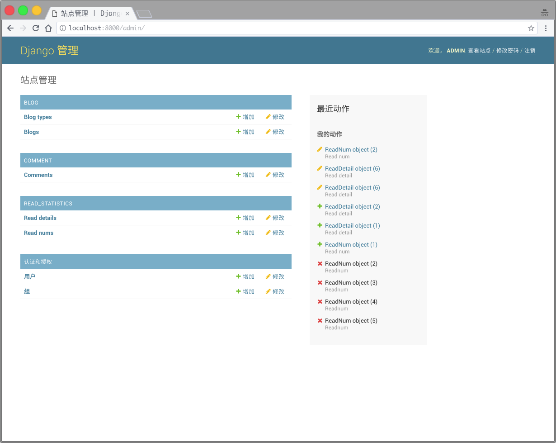Open Comments model list
The height and width of the screenshot is (443, 556).
[x=38, y=175]
